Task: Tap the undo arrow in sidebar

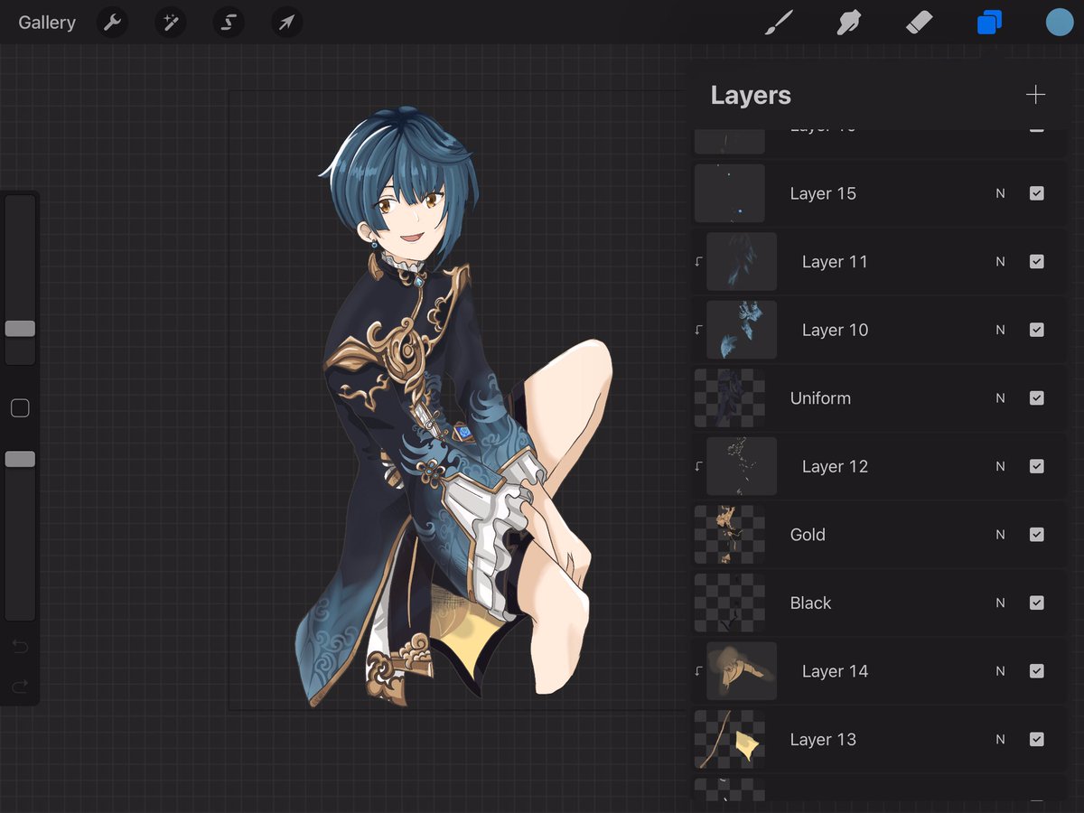Action: 20,647
